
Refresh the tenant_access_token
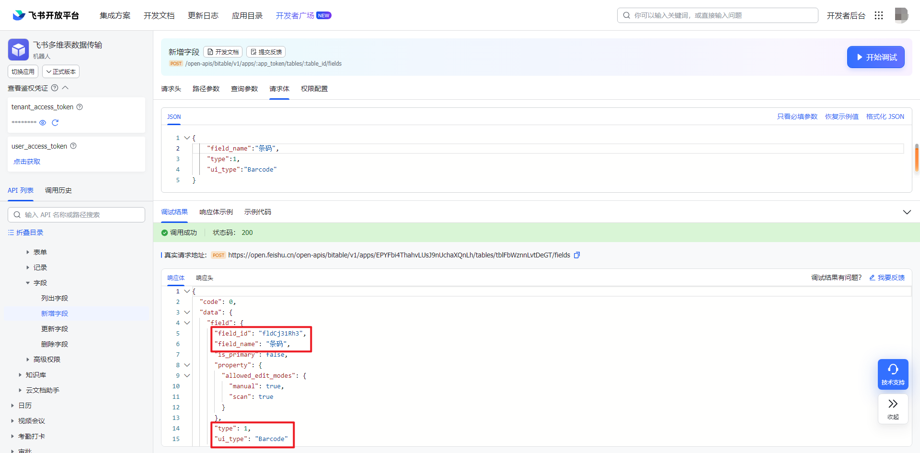click(x=55, y=123)
